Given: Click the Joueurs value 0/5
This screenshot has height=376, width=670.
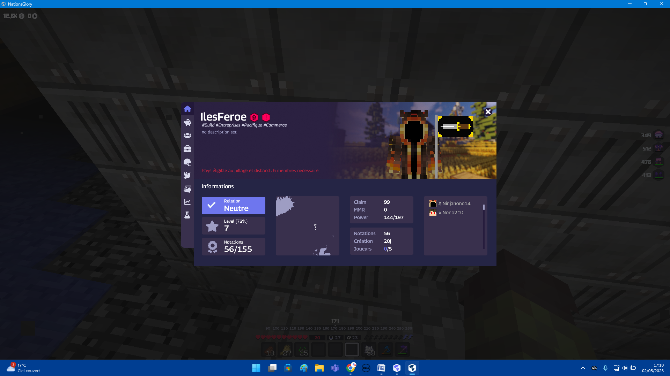Looking at the screenshot, I should click(388, 249).
